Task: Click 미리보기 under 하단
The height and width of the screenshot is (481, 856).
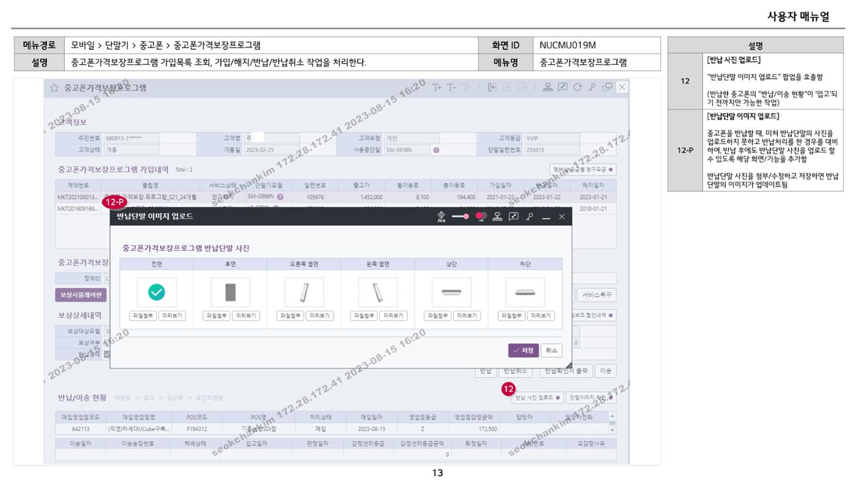Action: pyautogui.click(x=541, y=316)
